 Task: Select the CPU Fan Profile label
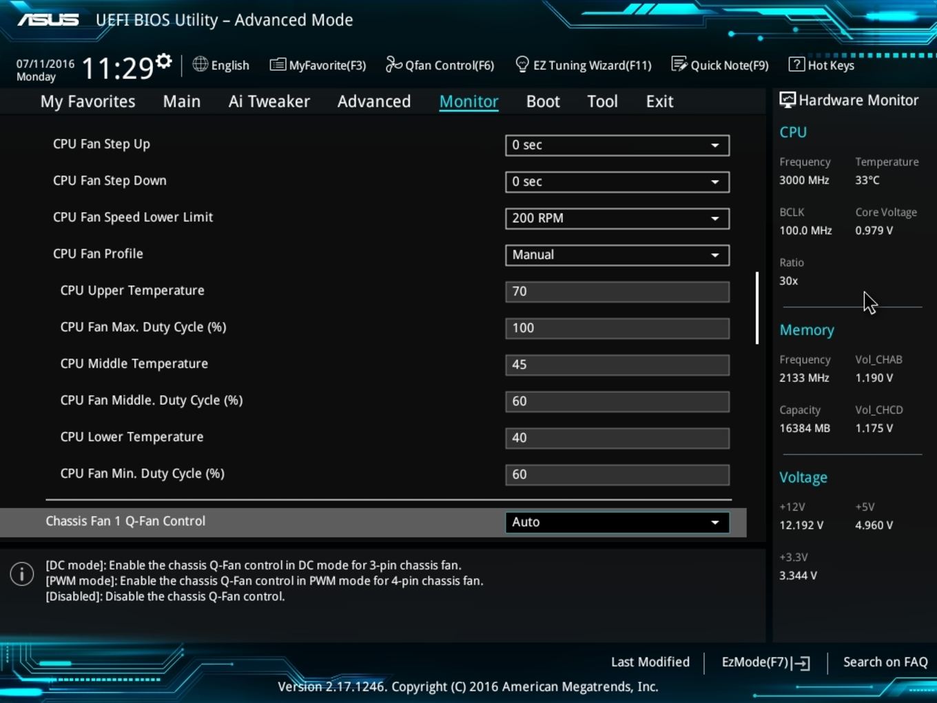point(98,254)
